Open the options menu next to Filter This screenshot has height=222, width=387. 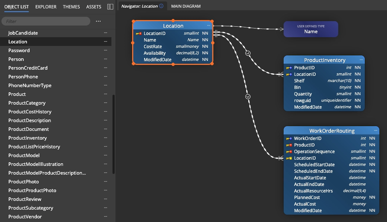[98, 21]
